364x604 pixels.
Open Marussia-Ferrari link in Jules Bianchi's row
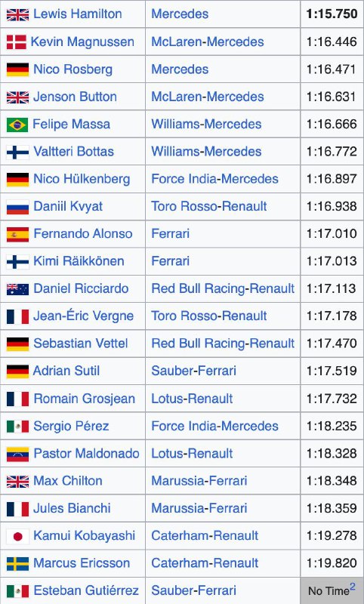pos(199,508)
